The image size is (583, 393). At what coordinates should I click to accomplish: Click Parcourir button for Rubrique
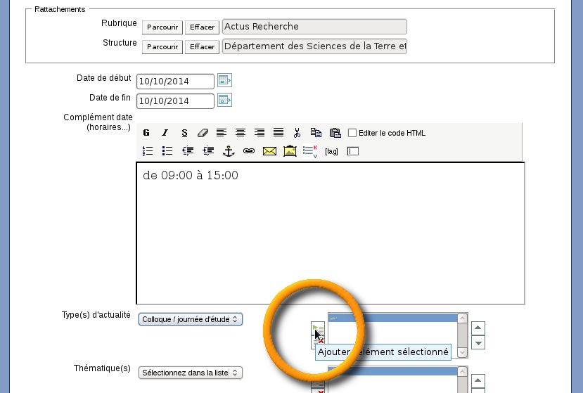click(162, 27)
